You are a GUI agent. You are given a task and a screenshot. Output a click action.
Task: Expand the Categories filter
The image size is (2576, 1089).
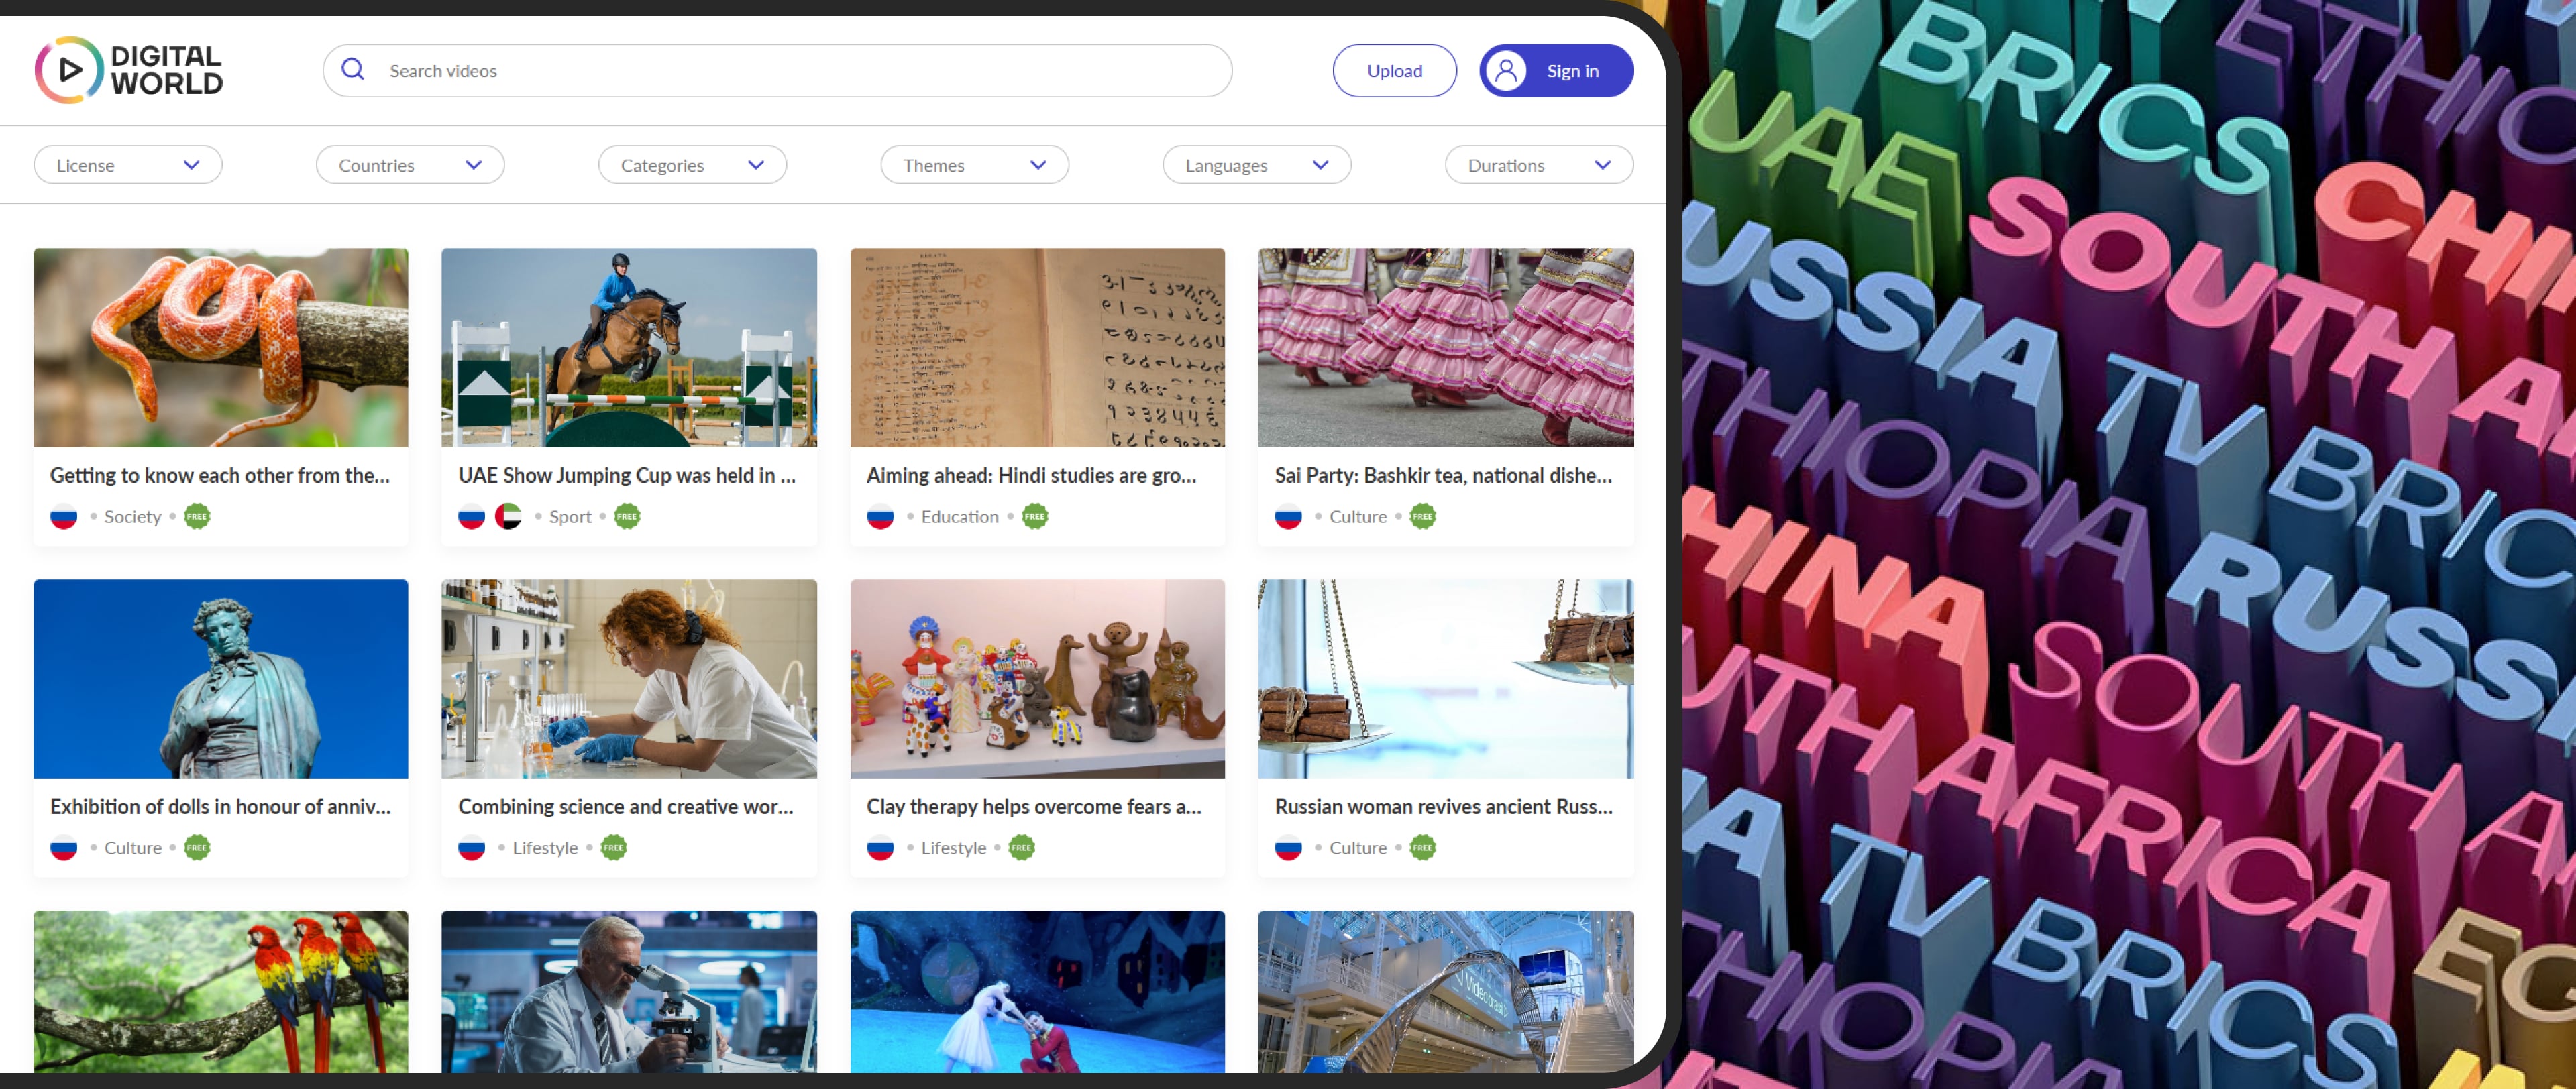[x=692, y=165]
